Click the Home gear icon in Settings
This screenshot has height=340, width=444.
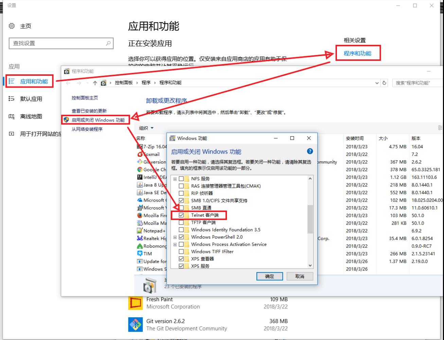12,26
